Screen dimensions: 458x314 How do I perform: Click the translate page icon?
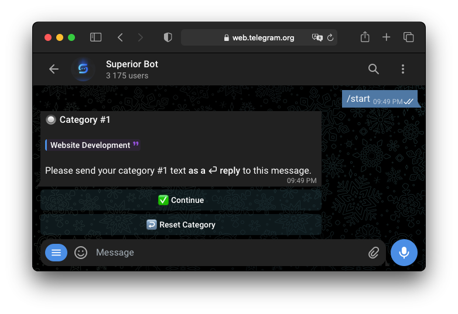tap(317, 37)
